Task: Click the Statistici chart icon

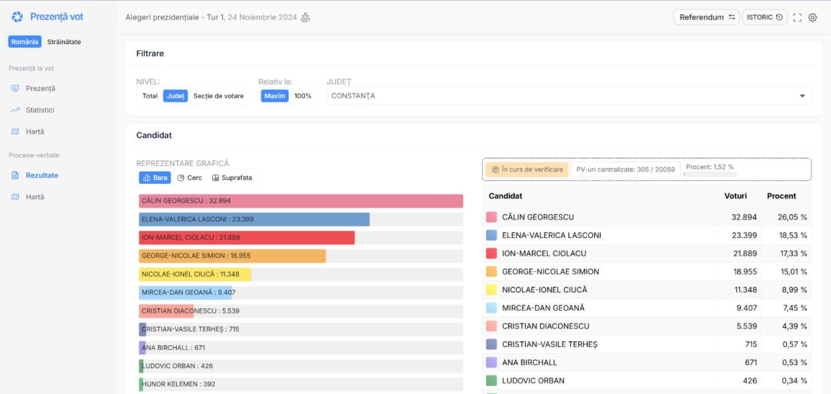Action: coord(15,110)
